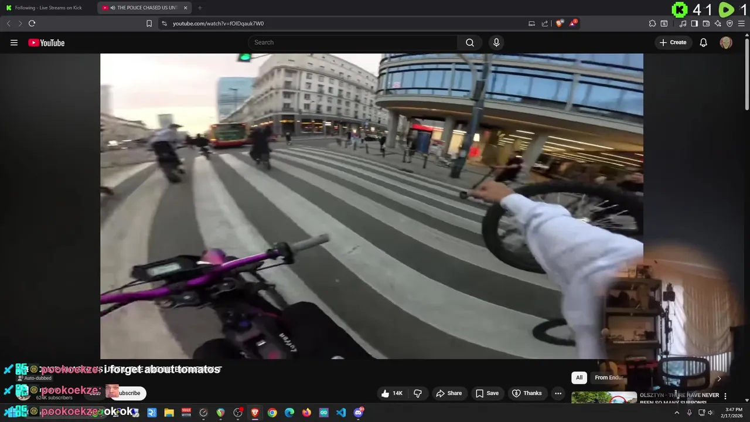Open the Brave Shields lion icon

pos(560,23)
